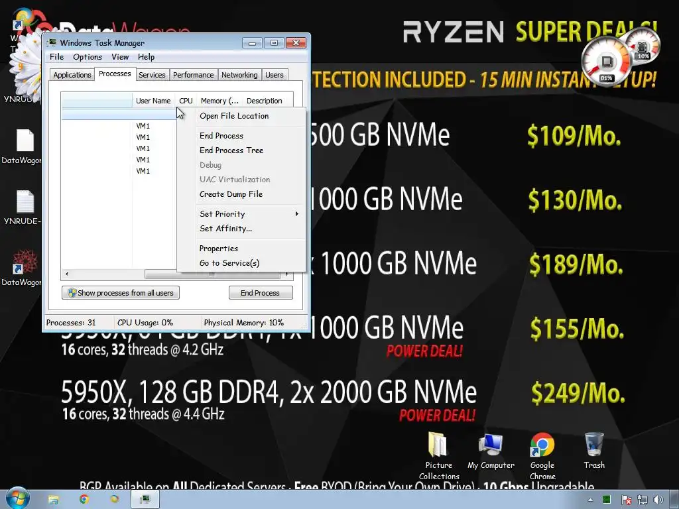
Task: Click the highlighted selected process row
Action: coord(119,114)
